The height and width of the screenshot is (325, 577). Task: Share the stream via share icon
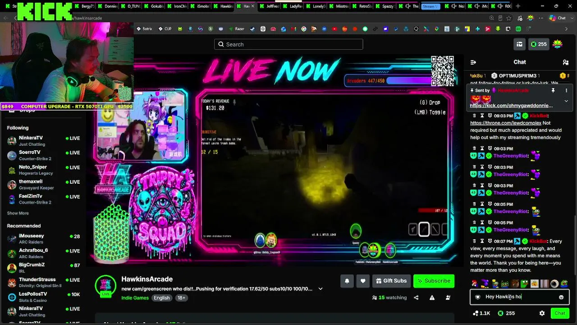coord(416,297)
